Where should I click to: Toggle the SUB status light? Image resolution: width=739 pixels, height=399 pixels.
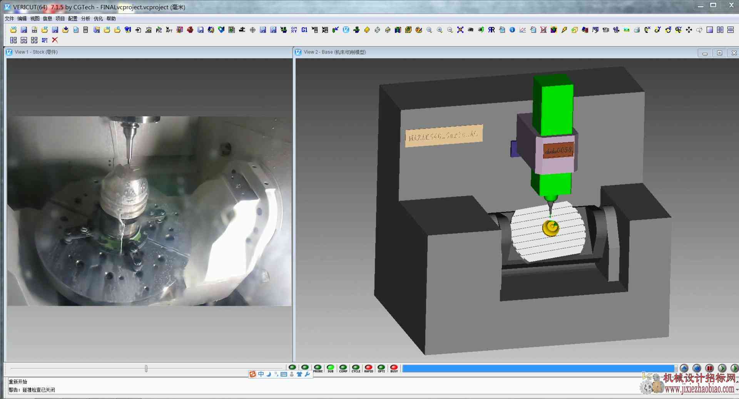tap(331, 368)
